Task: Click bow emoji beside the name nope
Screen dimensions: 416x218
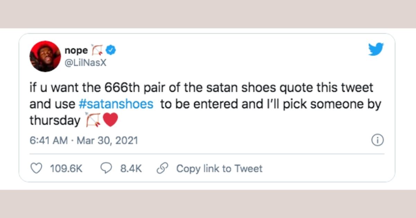Action: 97,51
